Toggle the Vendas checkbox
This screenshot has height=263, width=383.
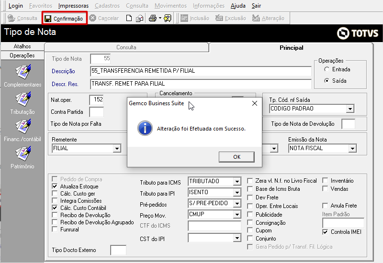click(325, 188)
